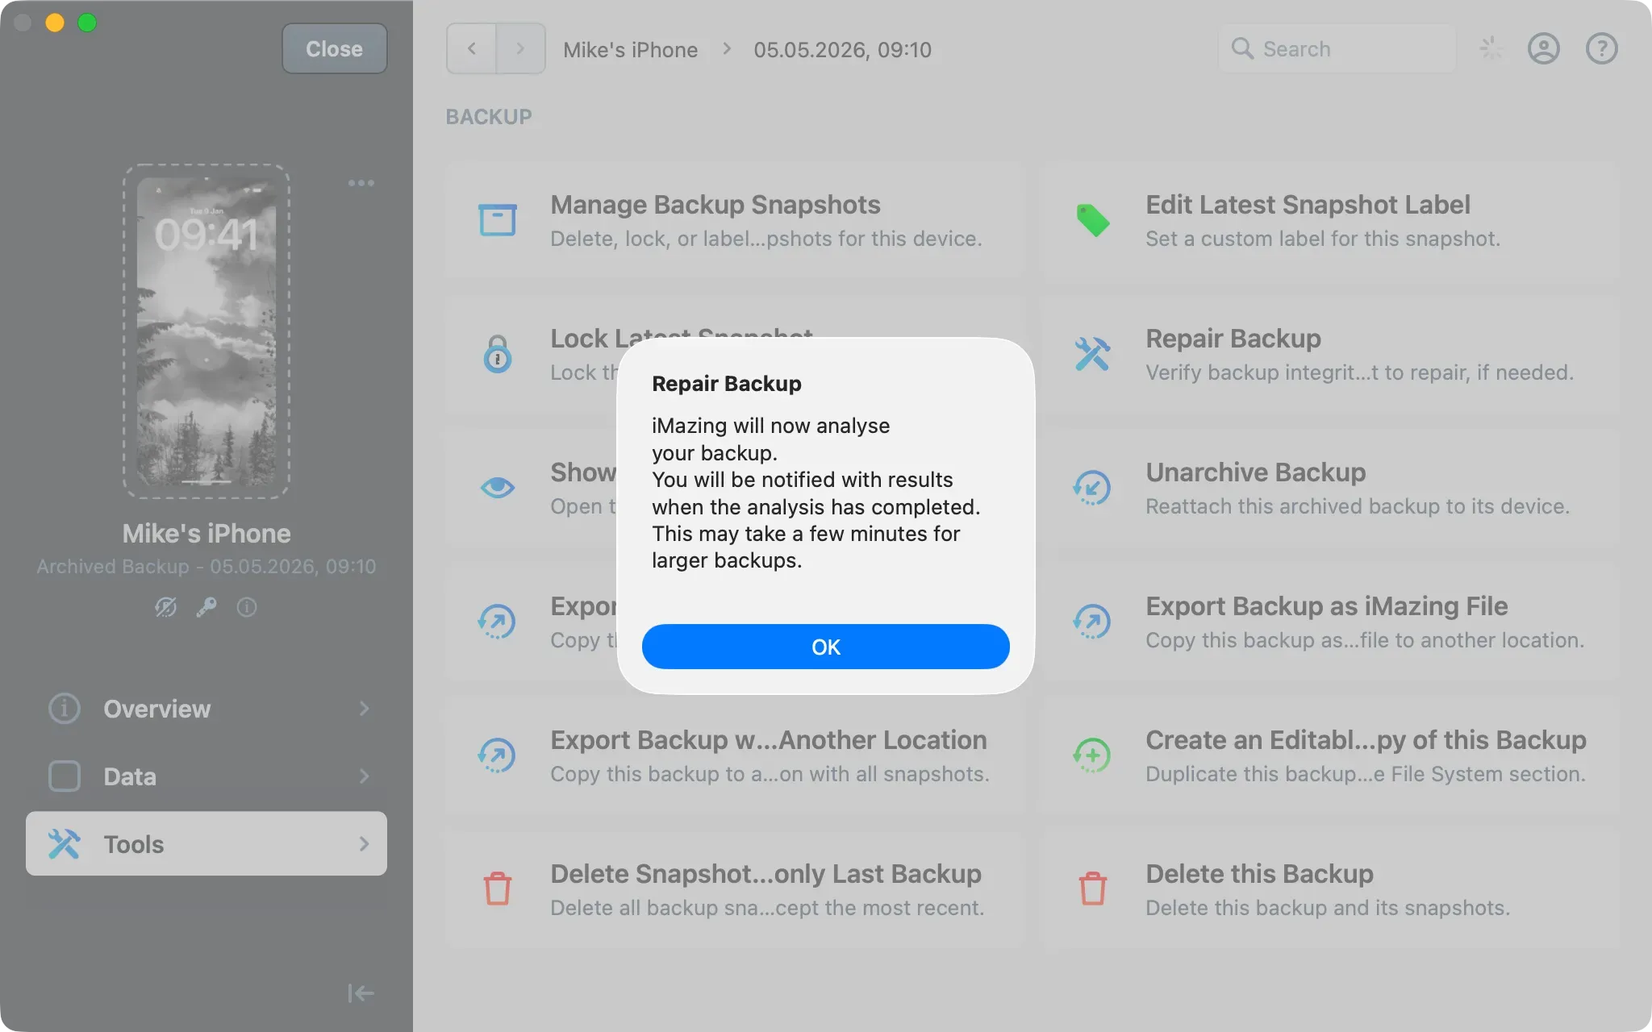Image resolution: width=1652 pixels, height=1032 pixels.
Task: Click the Manage Backup Snapshots archive icon
Action: coord(498,220)
